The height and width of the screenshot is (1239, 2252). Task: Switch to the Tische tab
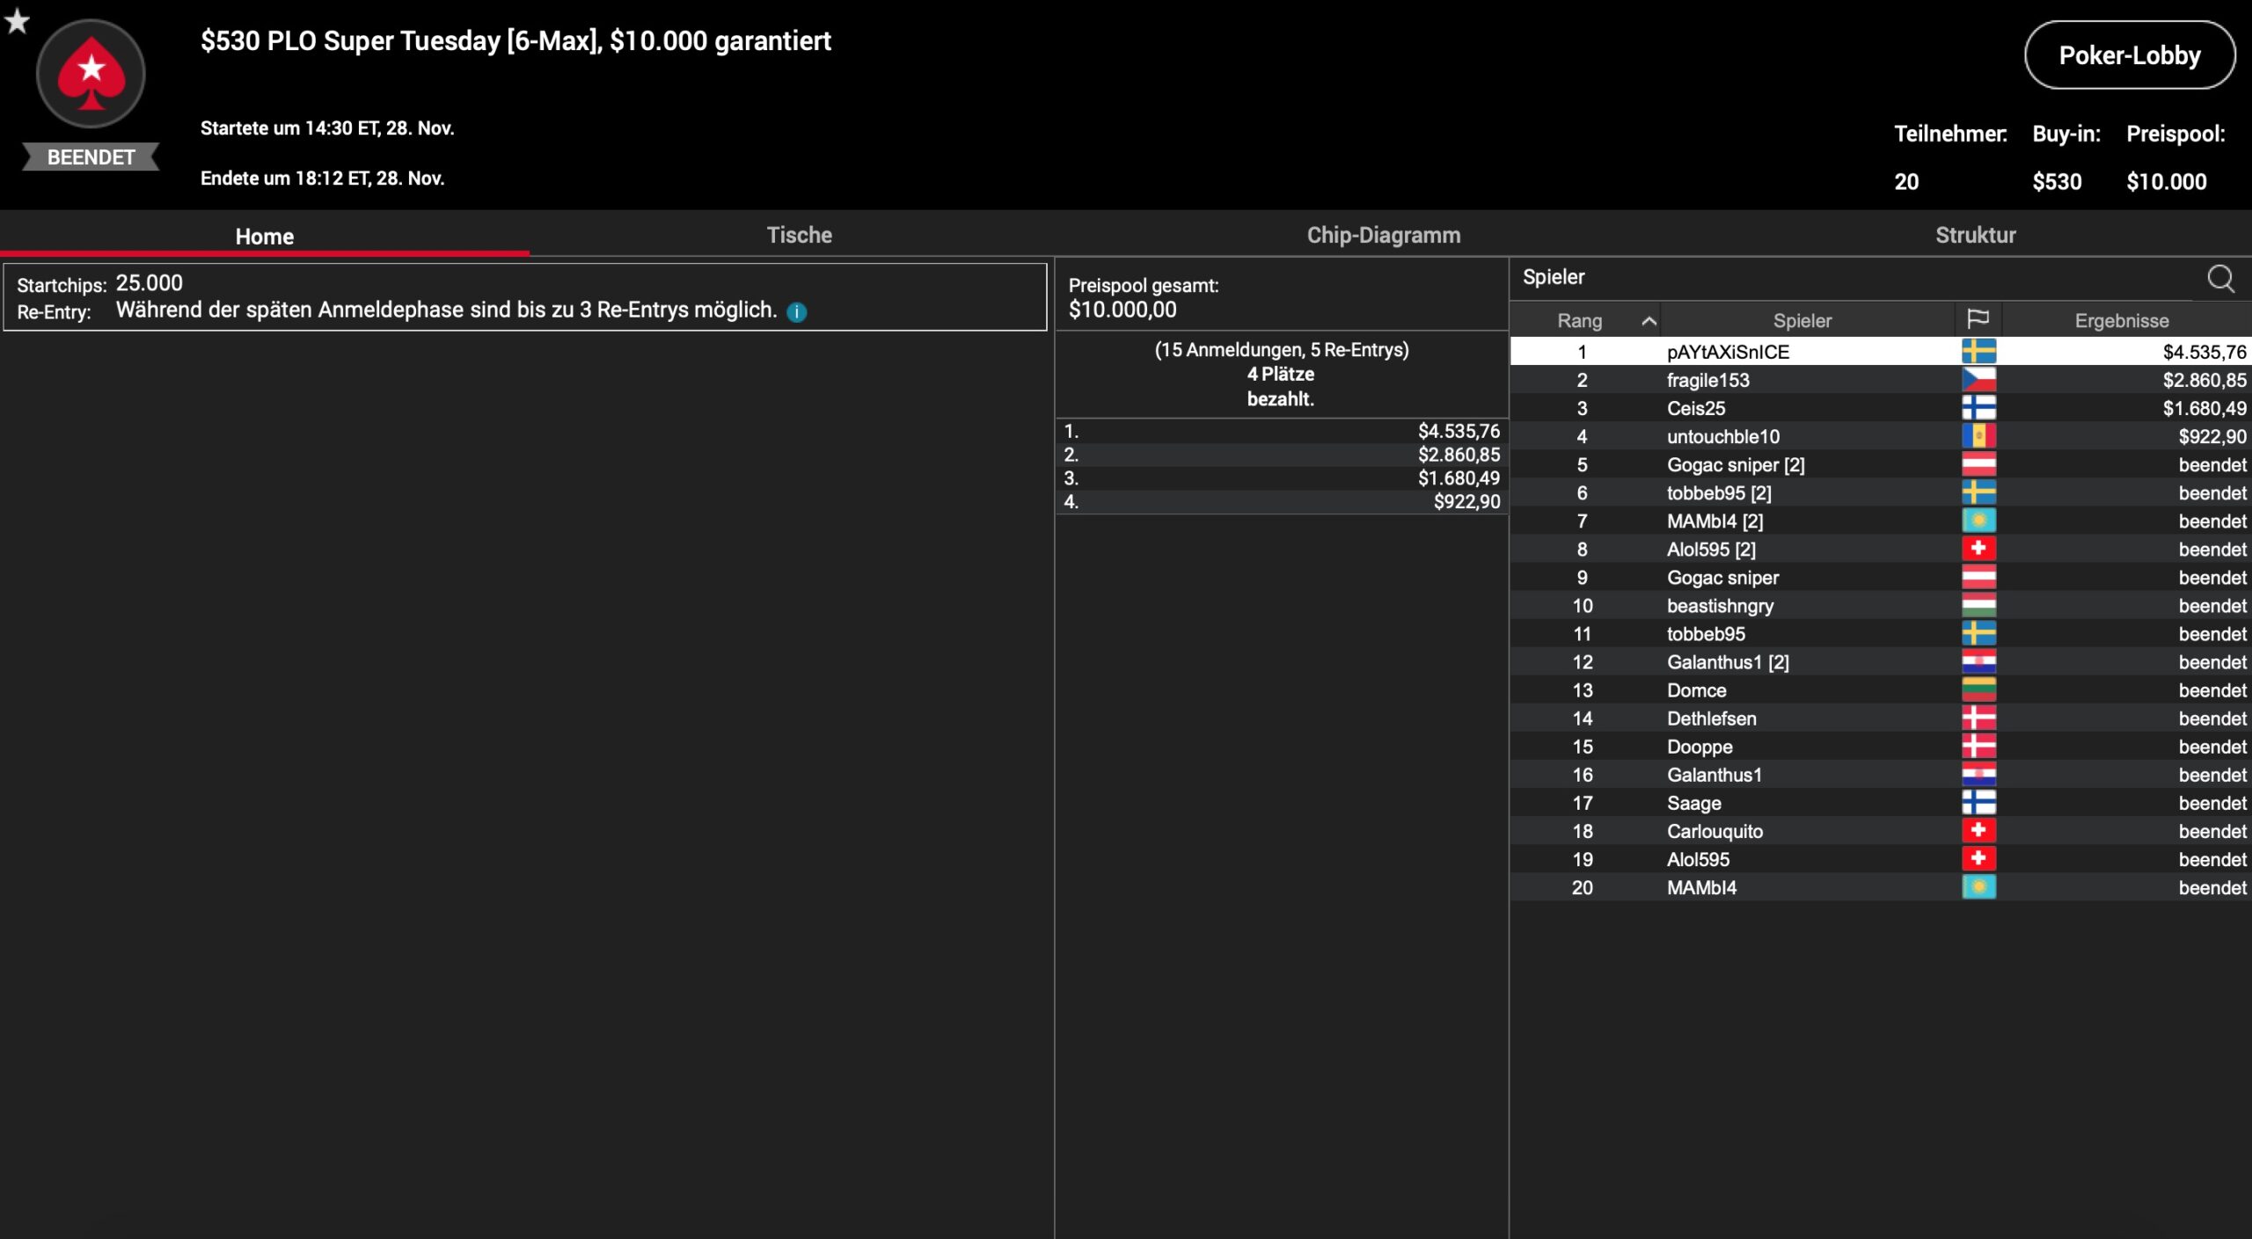pos(799,235)
